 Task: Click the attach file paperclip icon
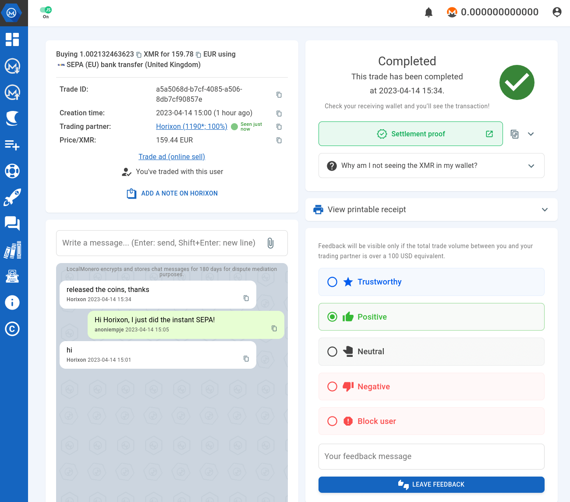pos(270,243)
